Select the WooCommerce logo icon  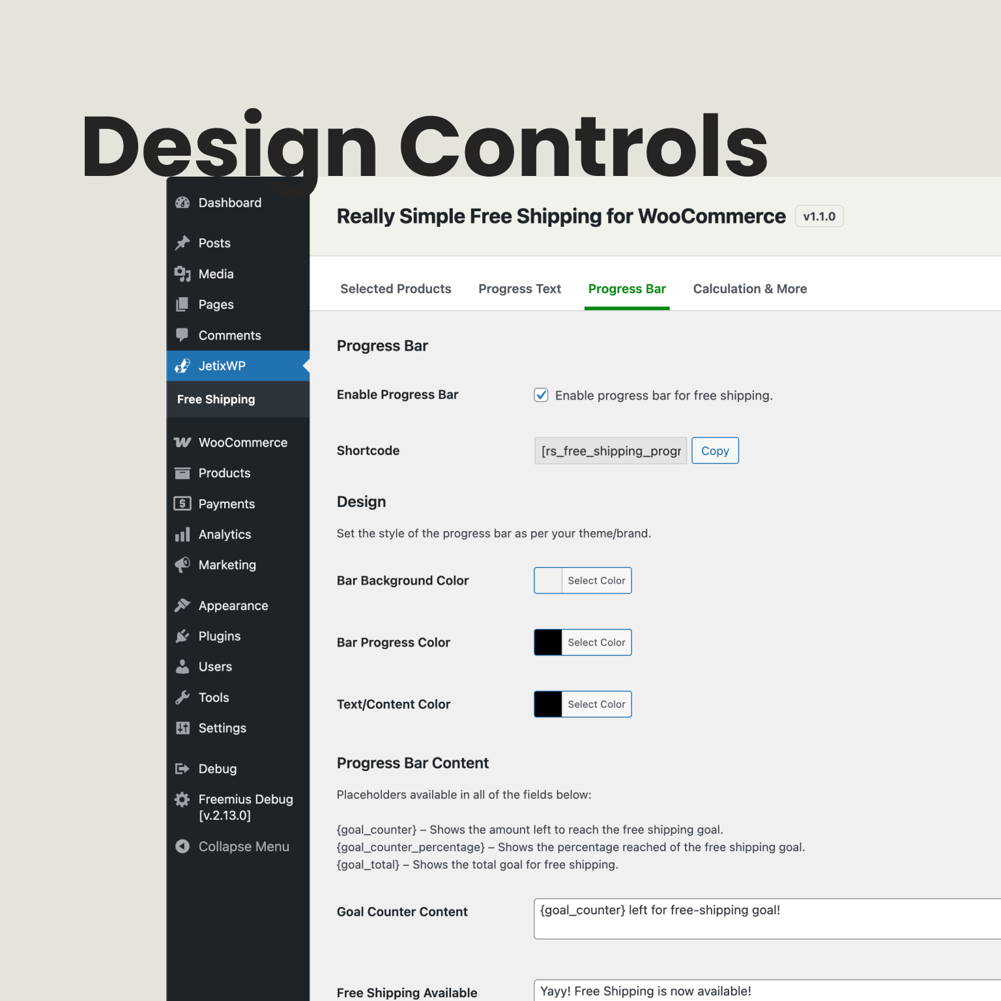[x=182, y=442]
